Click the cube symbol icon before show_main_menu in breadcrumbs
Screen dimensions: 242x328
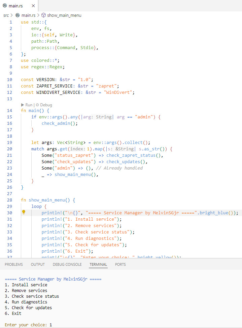[43, 15]
